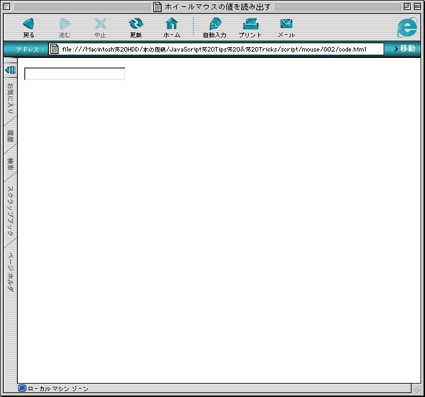425x397 pixels.
Task: Open the 履歴 history tab
Action: pos(10,136)
